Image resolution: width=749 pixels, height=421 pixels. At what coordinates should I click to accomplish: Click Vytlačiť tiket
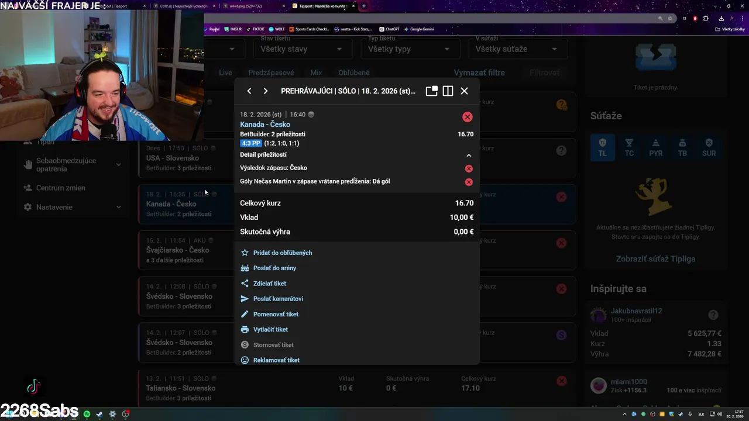(x=270, y=329)
